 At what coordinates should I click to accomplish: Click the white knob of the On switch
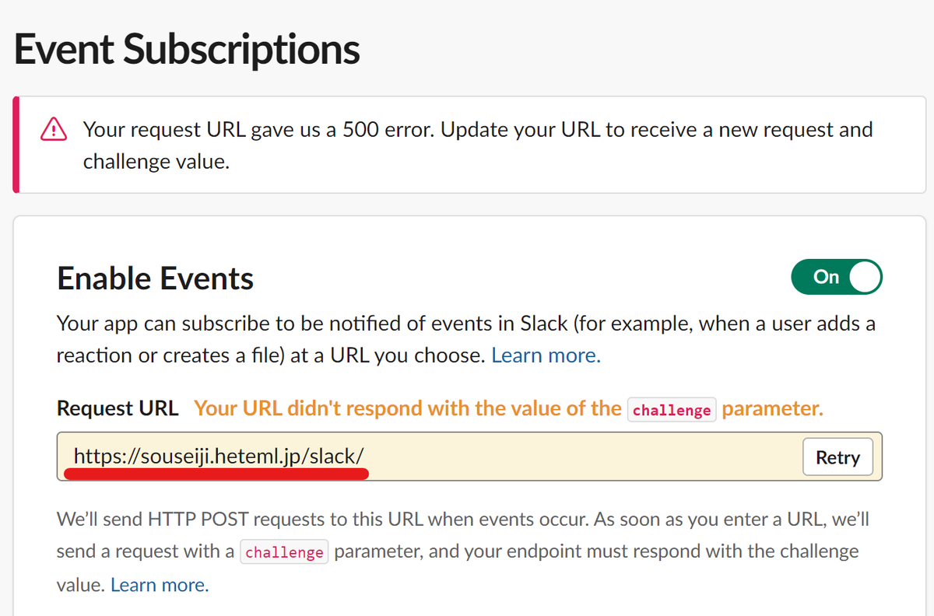[865, 277]
